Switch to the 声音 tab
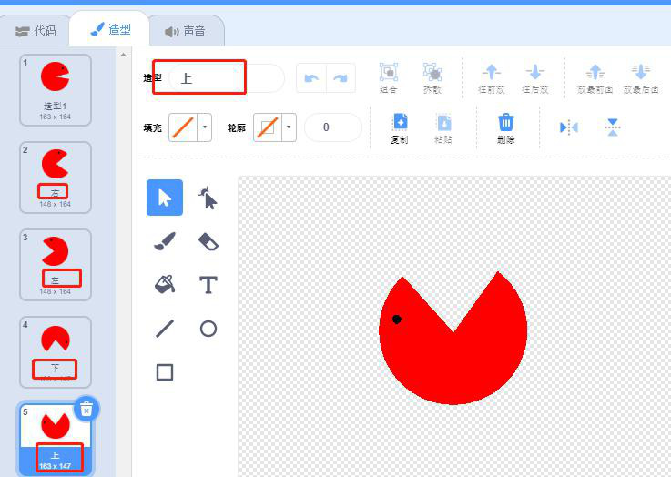The image size is (671, 477). click(x=185, y=31)
